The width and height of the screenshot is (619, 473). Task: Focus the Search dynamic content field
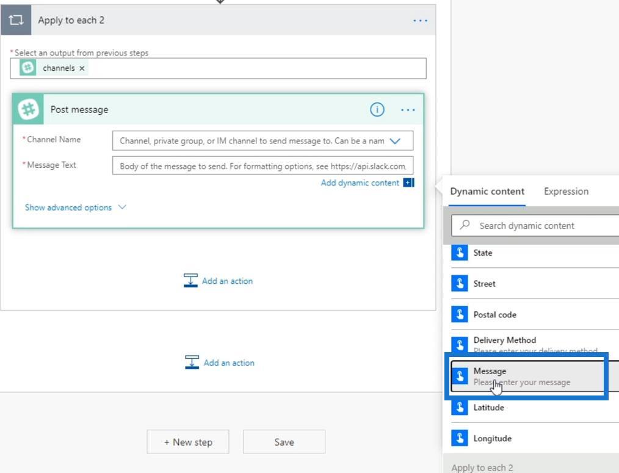tap(535, 225)
